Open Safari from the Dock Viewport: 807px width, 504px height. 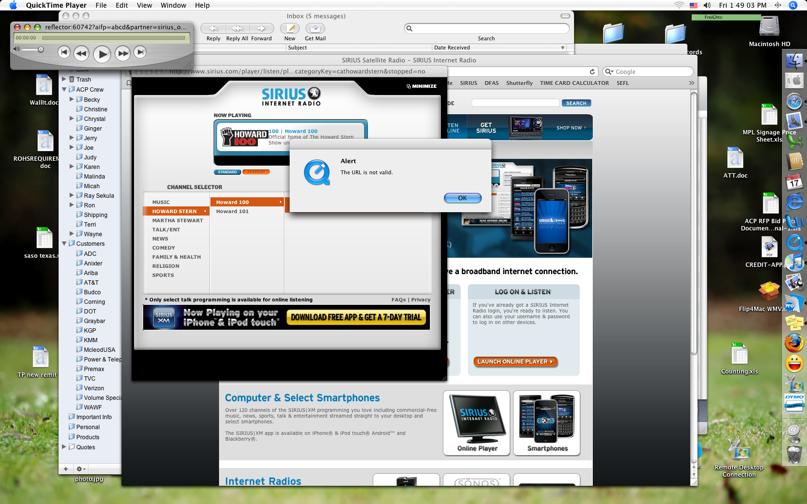795,101
